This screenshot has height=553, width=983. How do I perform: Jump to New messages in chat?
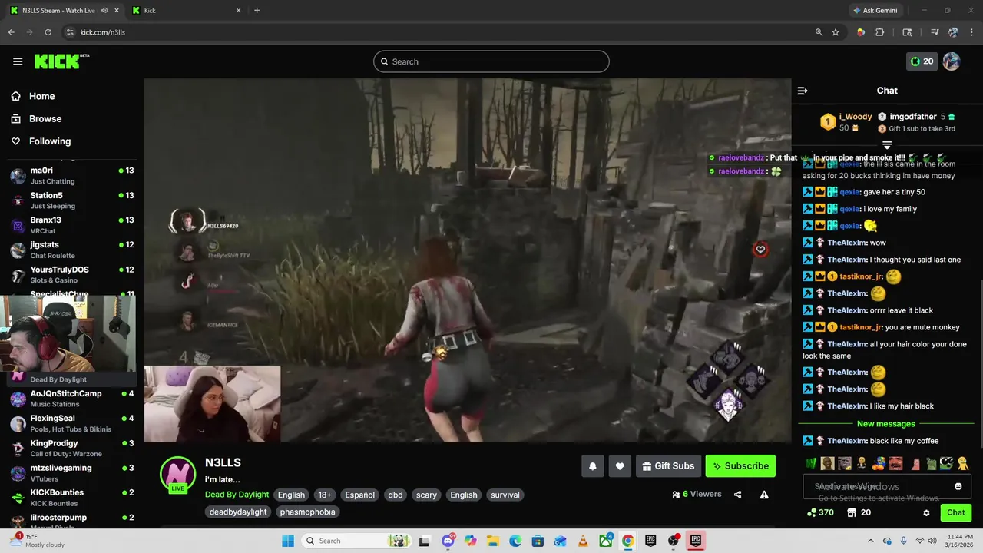click(x=886, y=424)
